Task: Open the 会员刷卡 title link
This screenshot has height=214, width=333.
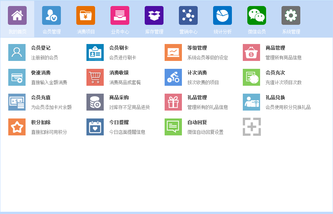Action: click(x=119, y=48)
